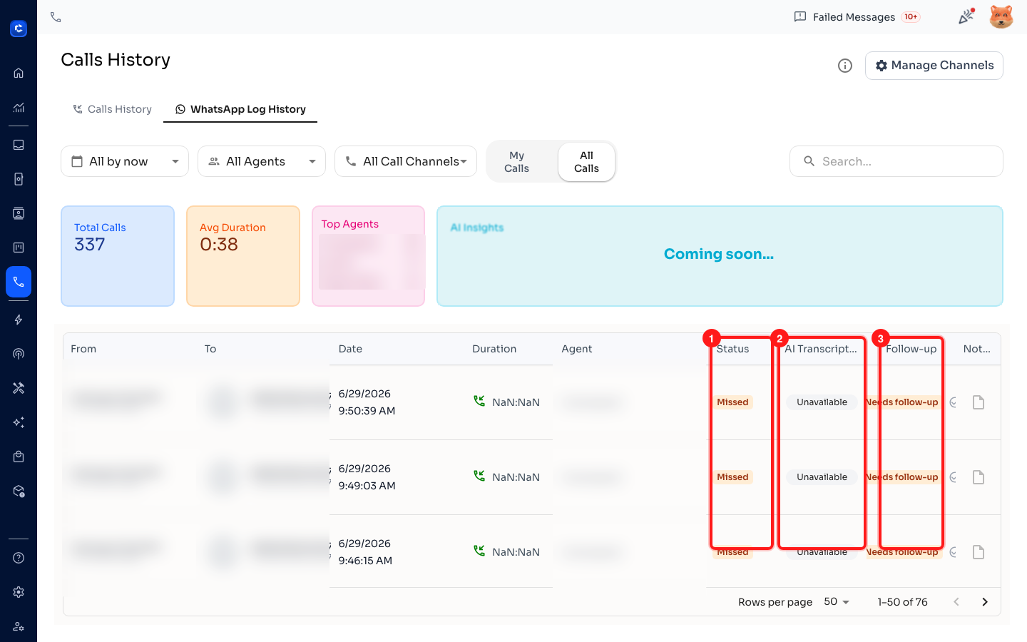Click the Status column header
This screenshot has width=1027, height=642.
click(x=733, y=349)
